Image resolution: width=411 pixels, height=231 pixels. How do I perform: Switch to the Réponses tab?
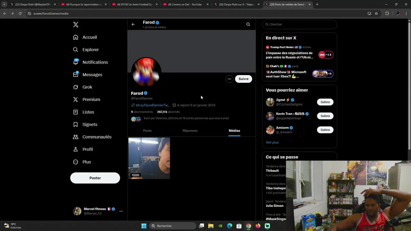[x=190, y=131]
